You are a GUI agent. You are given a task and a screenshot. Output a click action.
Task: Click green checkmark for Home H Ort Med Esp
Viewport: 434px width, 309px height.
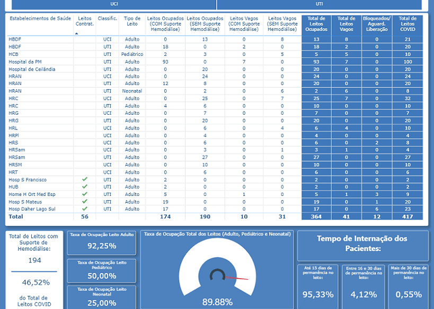pyautogui.click(x=84, y=194)
